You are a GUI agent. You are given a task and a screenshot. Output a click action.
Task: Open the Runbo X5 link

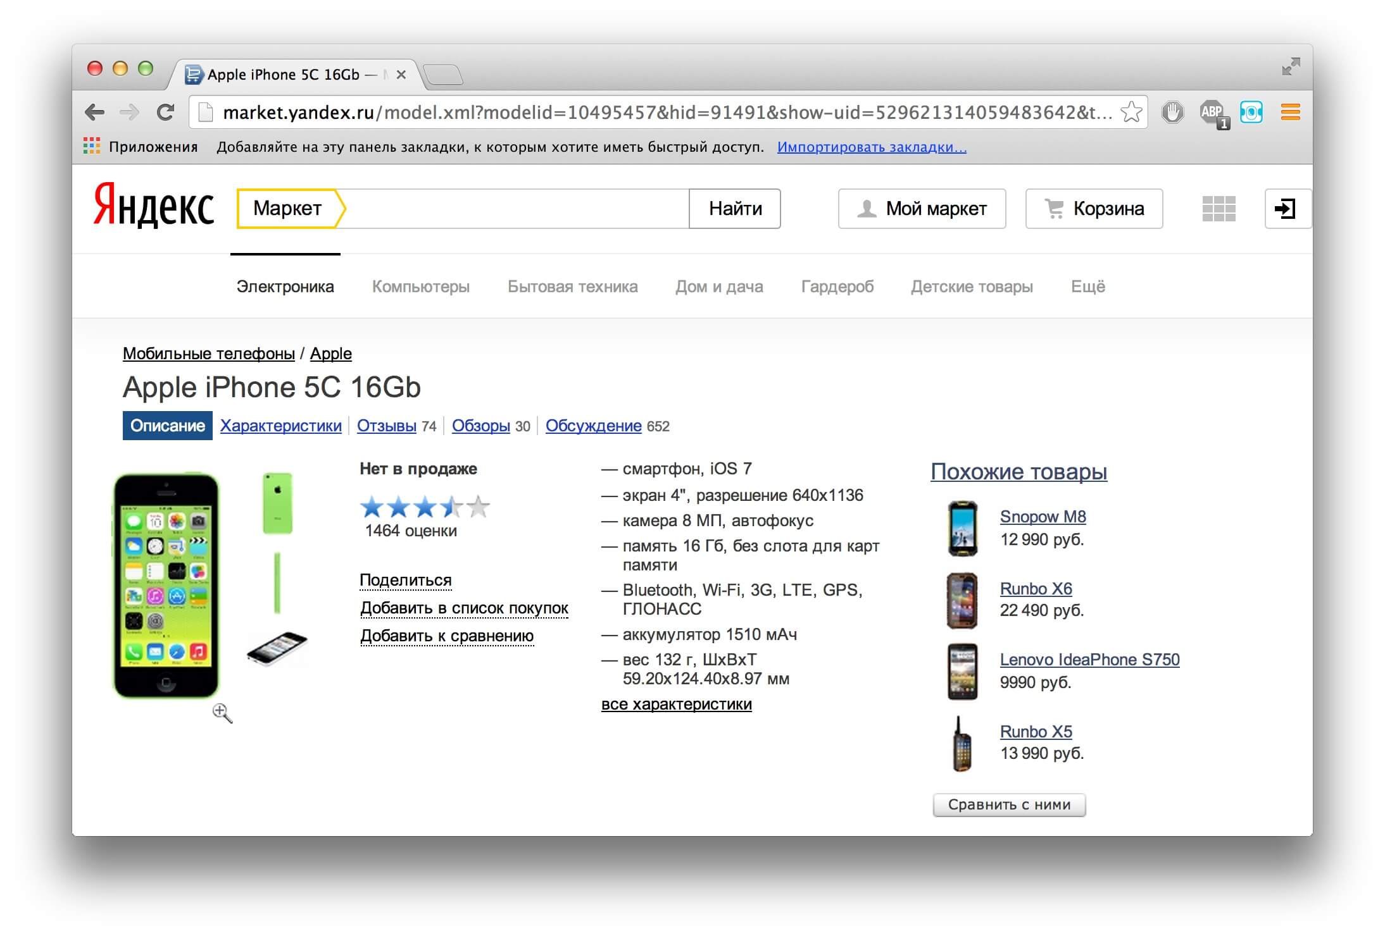[x=1036, y=732]
